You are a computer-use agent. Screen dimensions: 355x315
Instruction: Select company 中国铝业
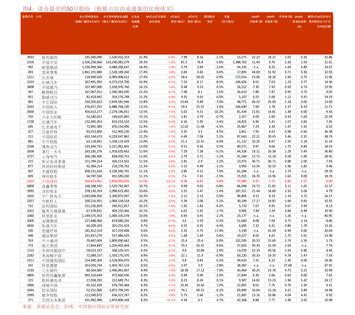(50, 112)
